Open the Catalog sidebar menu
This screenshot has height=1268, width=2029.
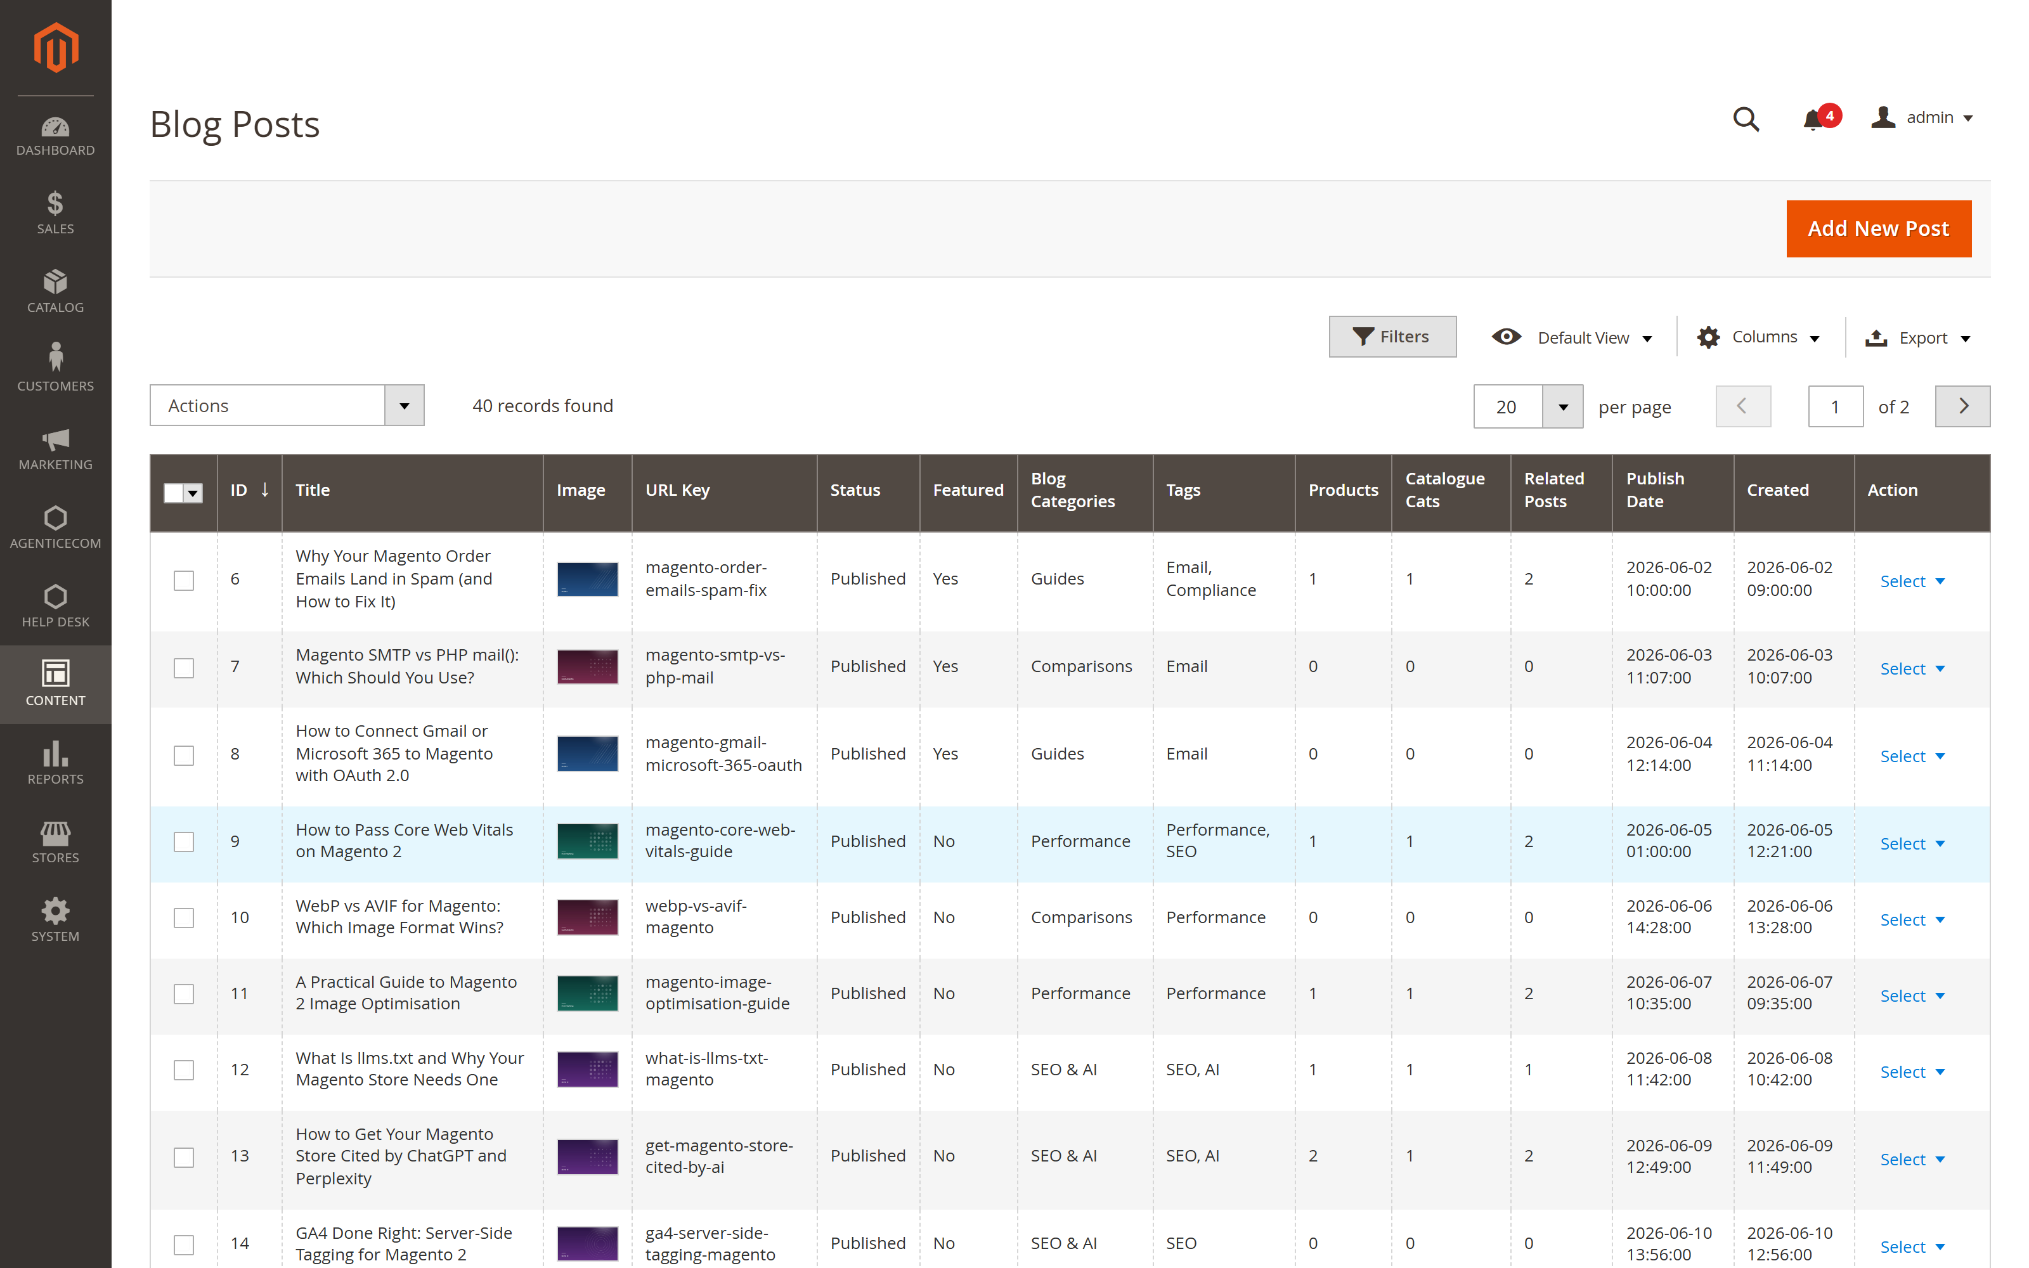(x=55, y=291)
